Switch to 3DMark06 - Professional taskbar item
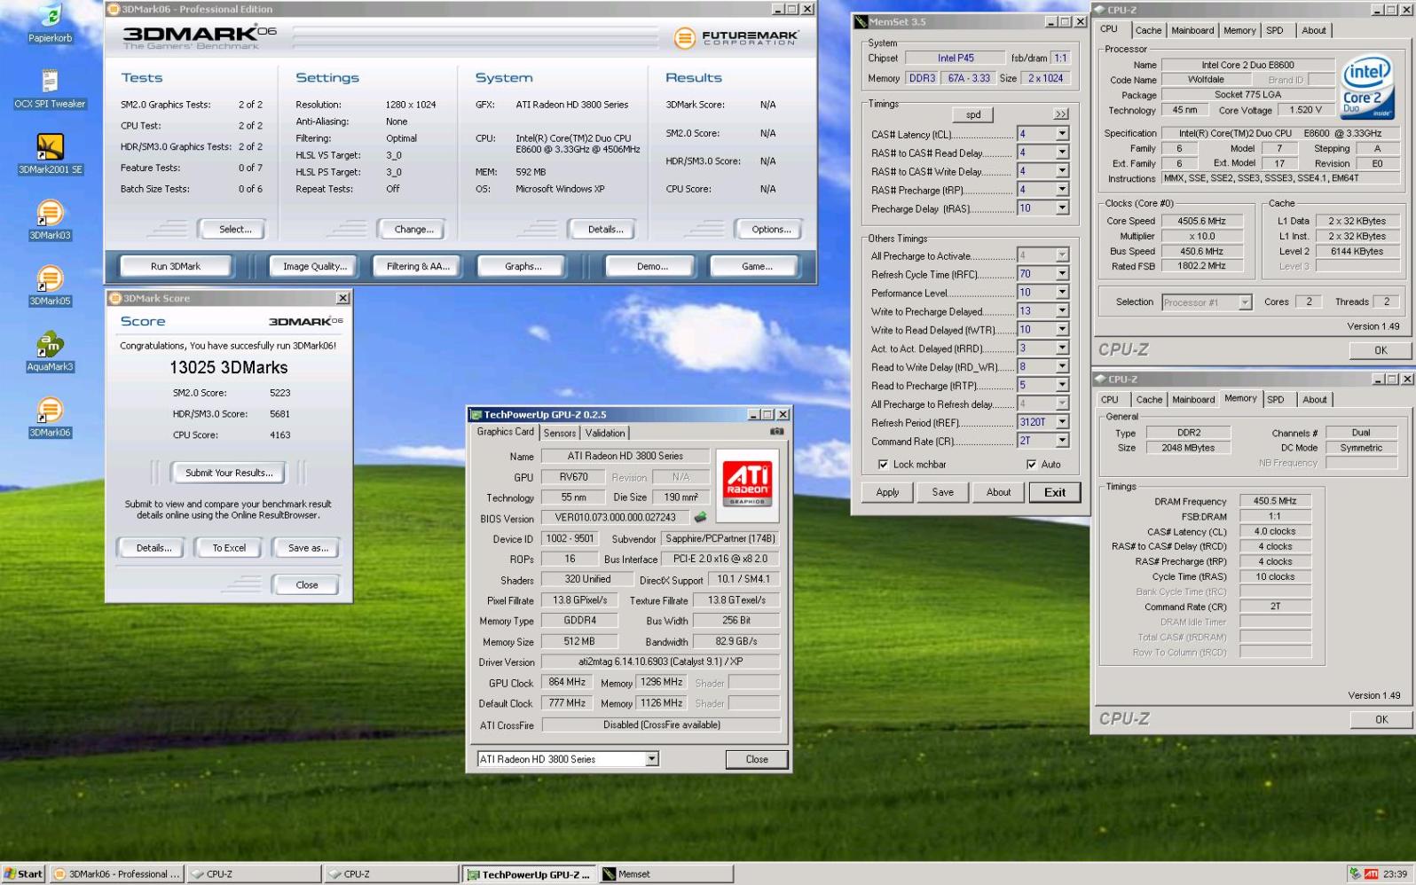The width and height of the screenshot is (1416, 885). coord(117,874)
